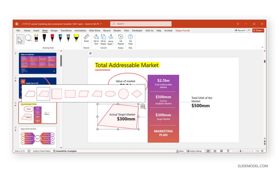Go to next slide using double-arrow button

(265, 144)
